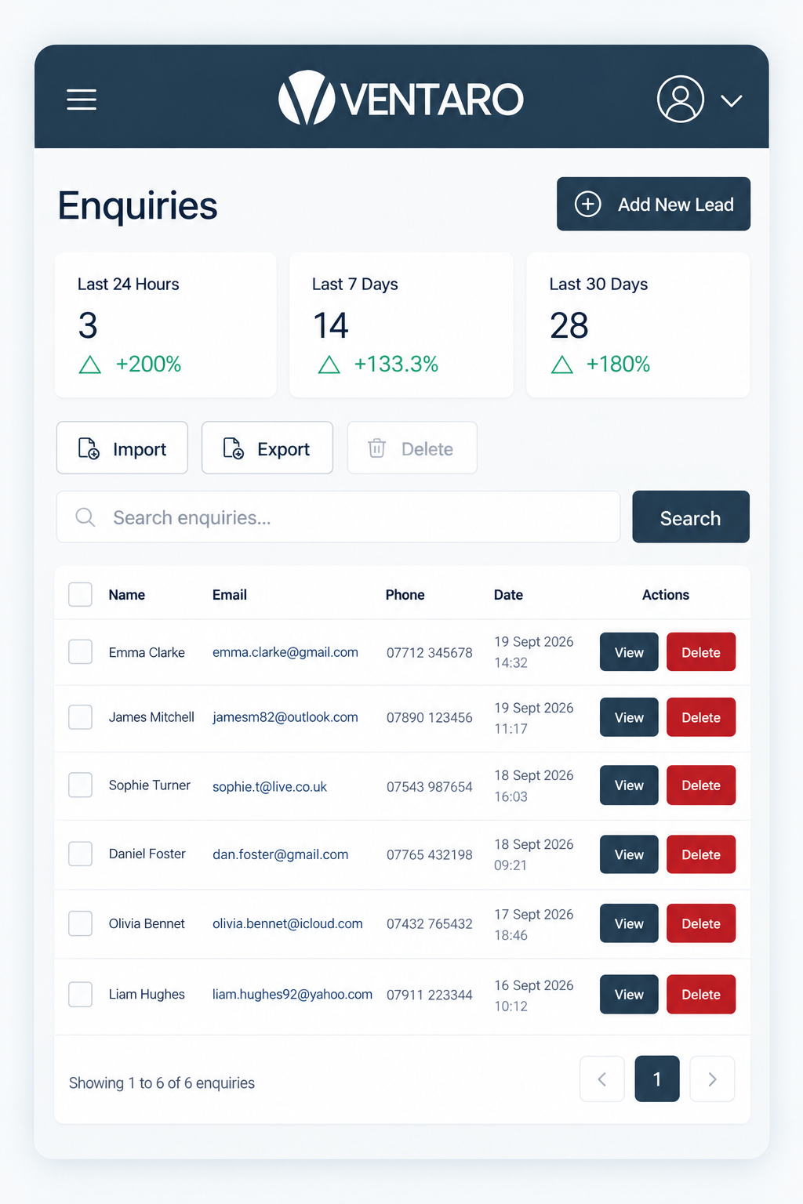View the James Mitchell enquiry
Viewport: 803px width, 1204px height.
point(629,716)
